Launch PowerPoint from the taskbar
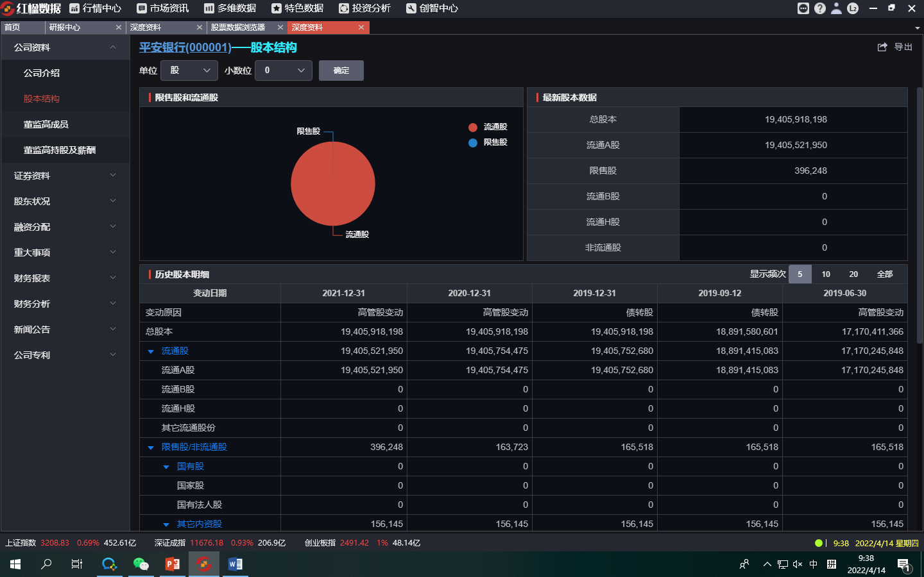The width and height of the screenshot is (924, 577). pyautogui.click(x=172, y=564)
